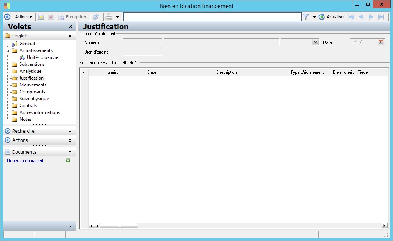
Task: Click the Nouveau document link
Action: [x=25, y=161]
